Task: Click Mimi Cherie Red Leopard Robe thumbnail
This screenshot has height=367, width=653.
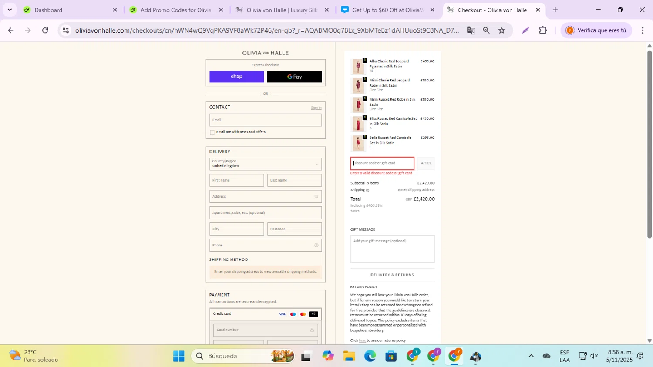Action: click(x=358, y=86)
